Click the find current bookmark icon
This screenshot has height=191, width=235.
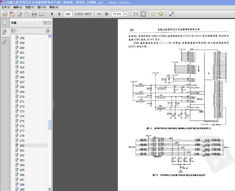pos(48,31)
